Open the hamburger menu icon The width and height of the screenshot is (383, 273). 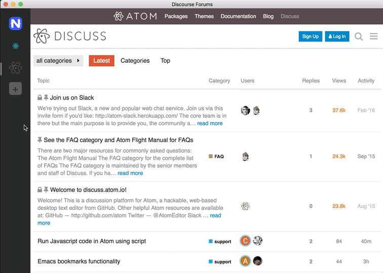(x=374, y=36)
